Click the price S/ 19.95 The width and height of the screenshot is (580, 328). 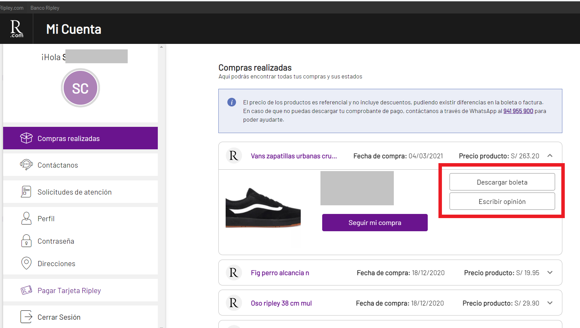coord(528,273)
